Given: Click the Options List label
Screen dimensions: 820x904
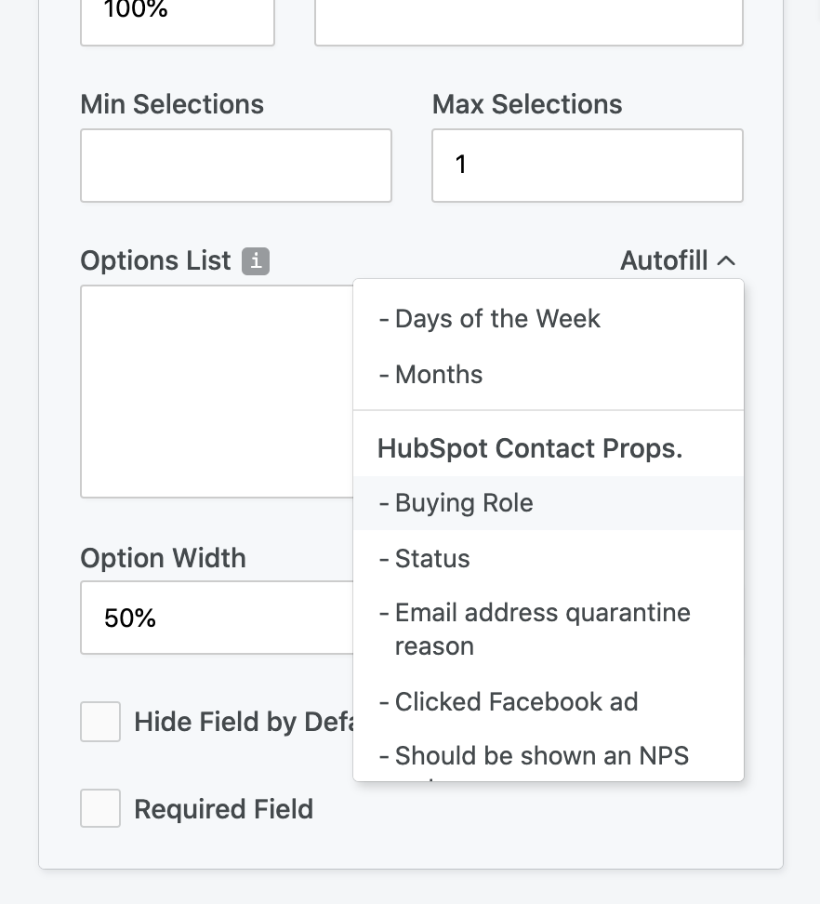Looking at the screenshot, I should [155, 260].
